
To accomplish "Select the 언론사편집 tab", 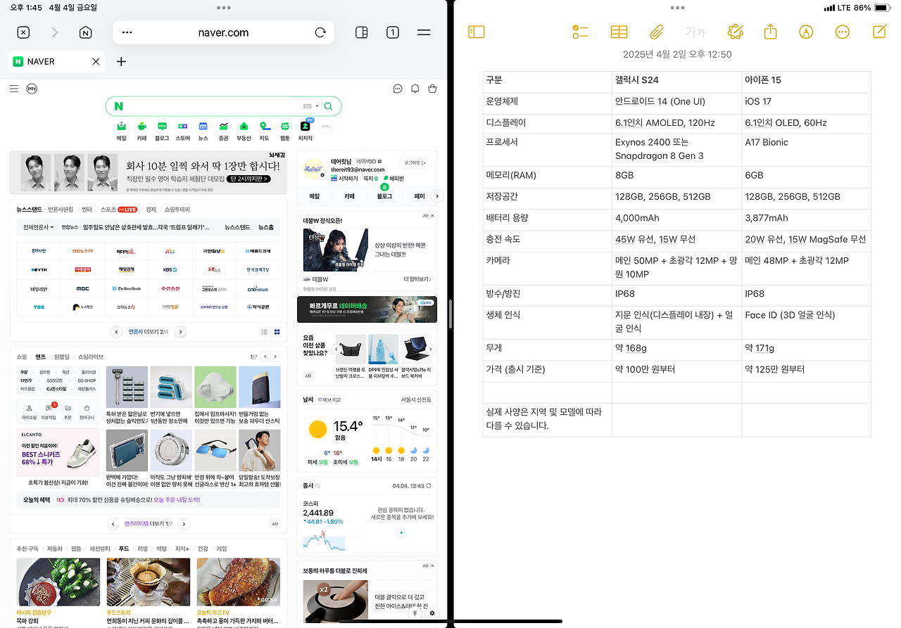I will coord(60,210).
